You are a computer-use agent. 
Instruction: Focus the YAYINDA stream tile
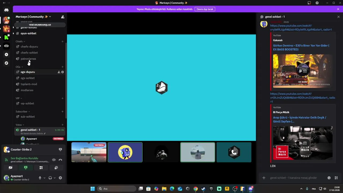coord(89,152)
